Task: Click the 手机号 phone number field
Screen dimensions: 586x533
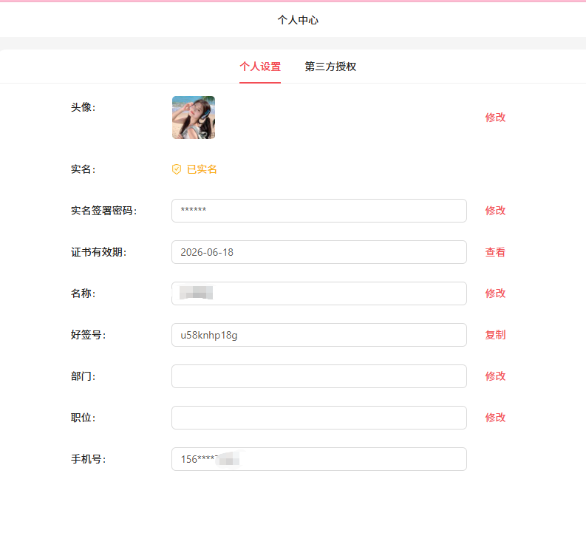Action: coord(318,459)
